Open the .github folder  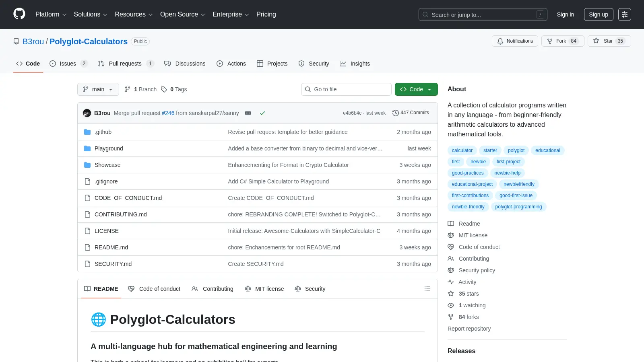(x=103, y=132)
